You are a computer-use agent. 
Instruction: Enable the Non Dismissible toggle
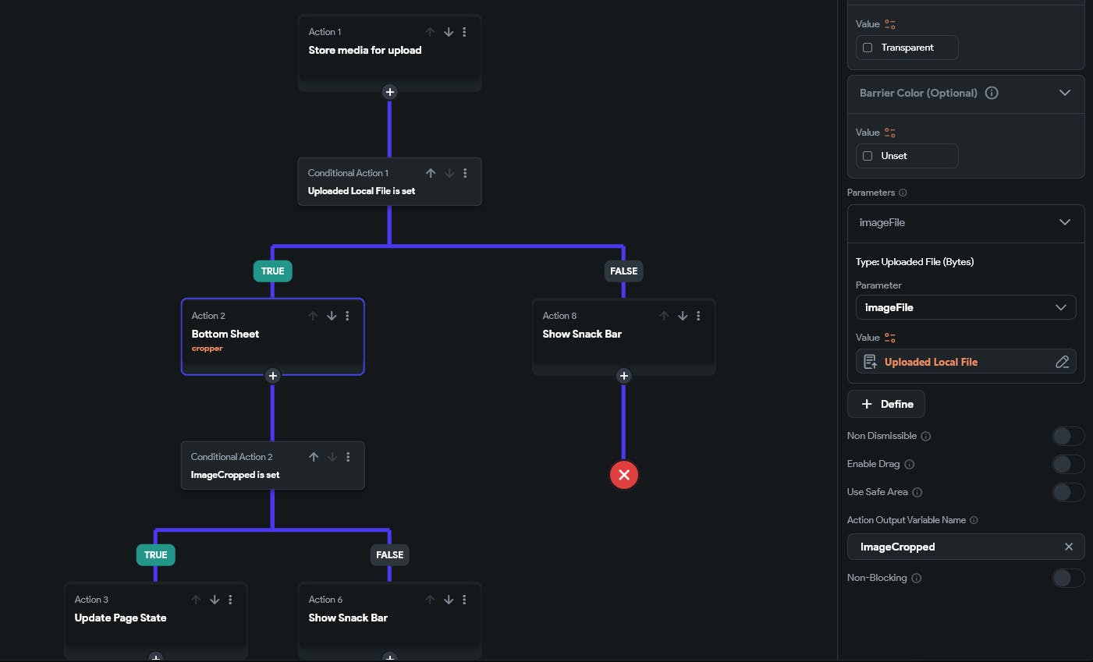1067,436
